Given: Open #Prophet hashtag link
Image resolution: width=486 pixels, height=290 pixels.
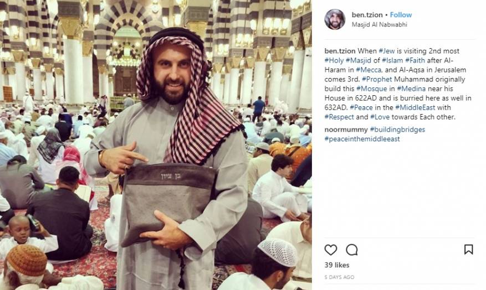Looking at the screenshot, I should [377, 79].
